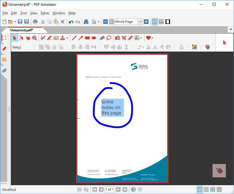This screenshot has height=194, width=234.
Task: Open the Extras menu
Action: pos(45,13)
